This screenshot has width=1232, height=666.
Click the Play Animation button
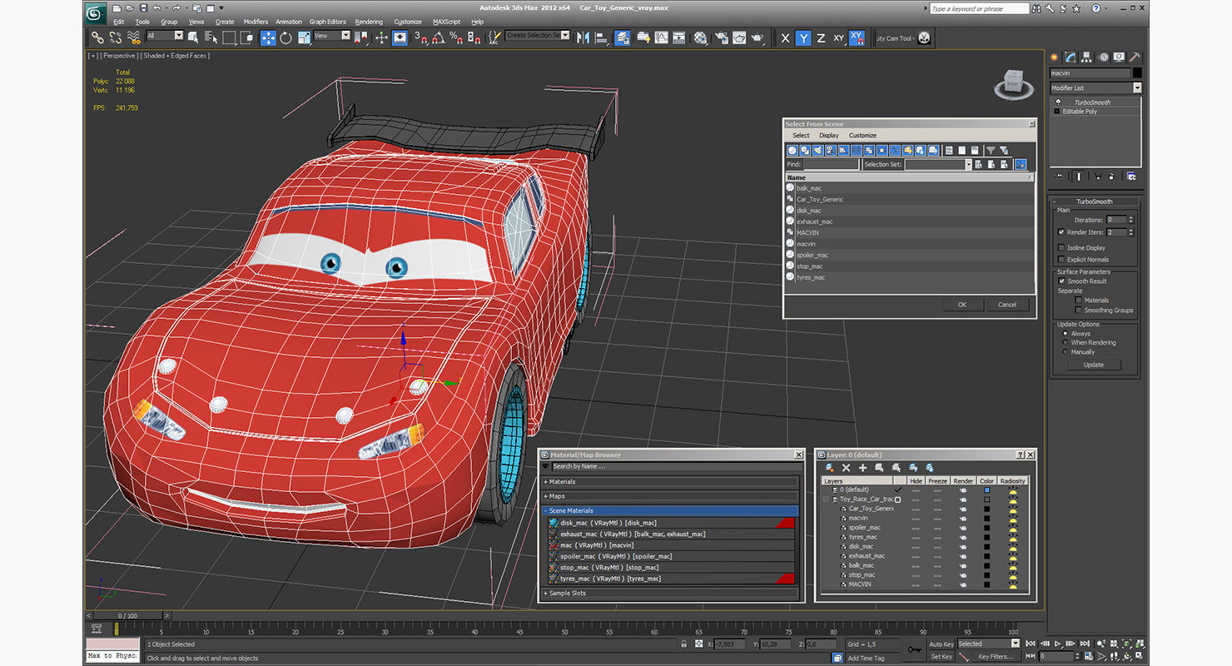[1057, 644]
